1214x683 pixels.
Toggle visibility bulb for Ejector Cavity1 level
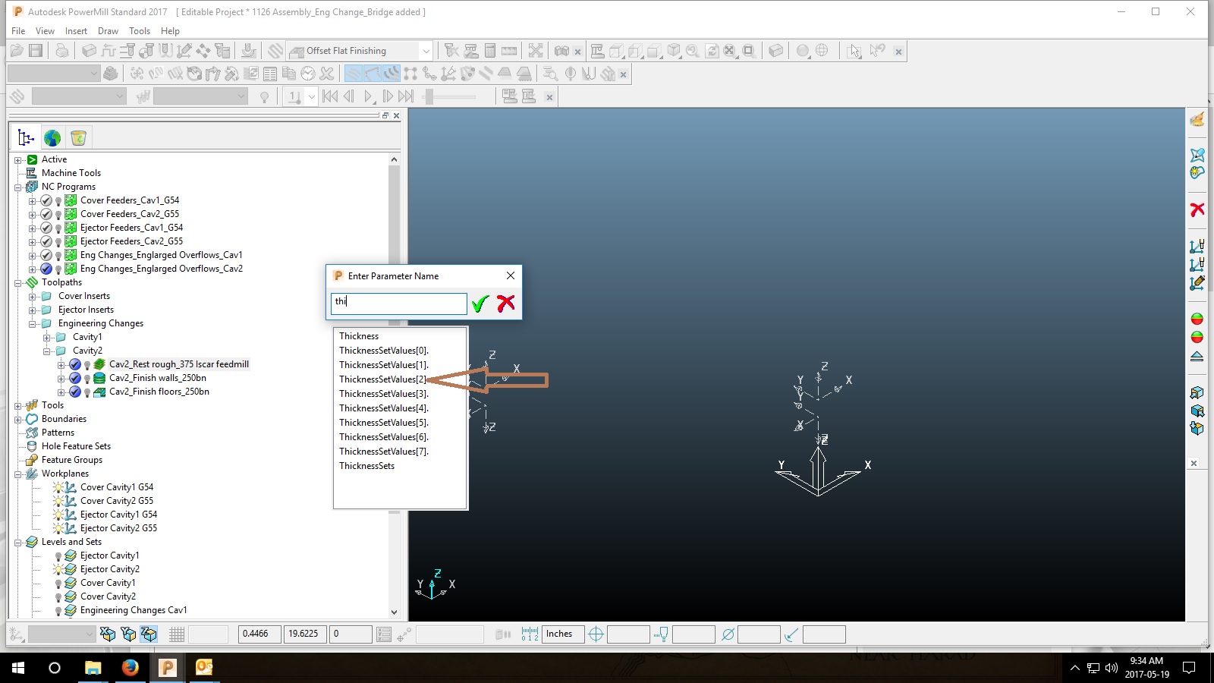point(58,555)
